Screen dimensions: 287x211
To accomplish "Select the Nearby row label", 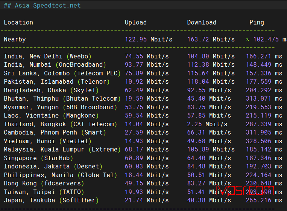I will (x=15, y=40).
